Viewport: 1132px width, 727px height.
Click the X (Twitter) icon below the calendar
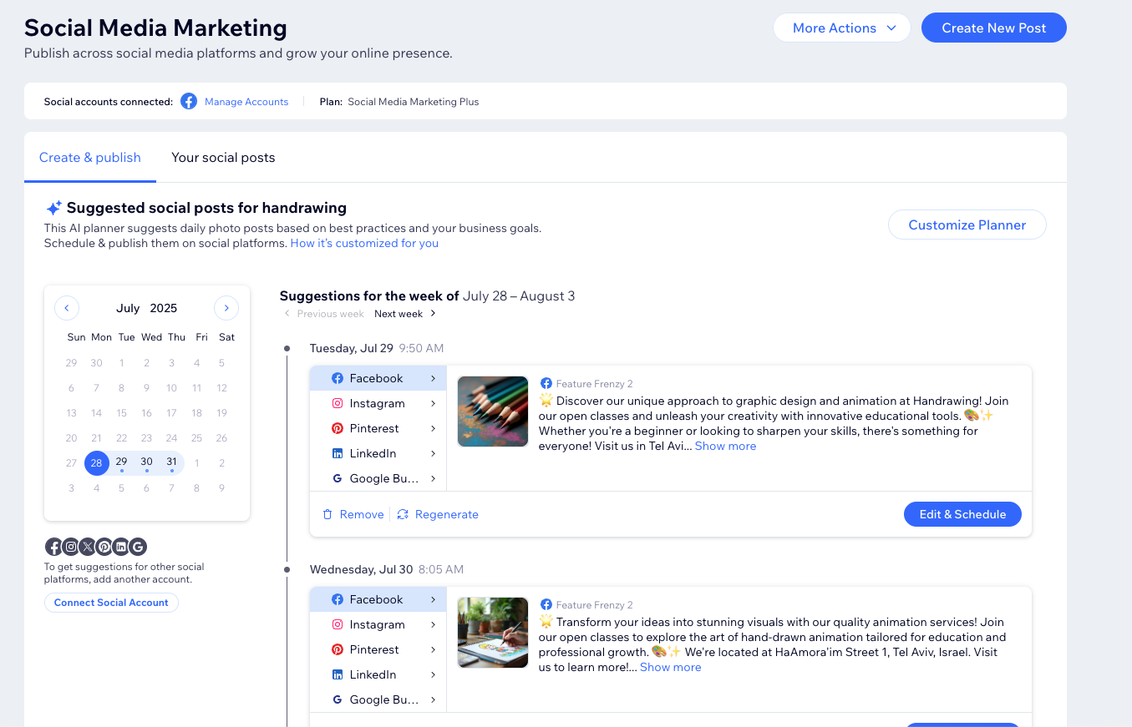(88, 547)
